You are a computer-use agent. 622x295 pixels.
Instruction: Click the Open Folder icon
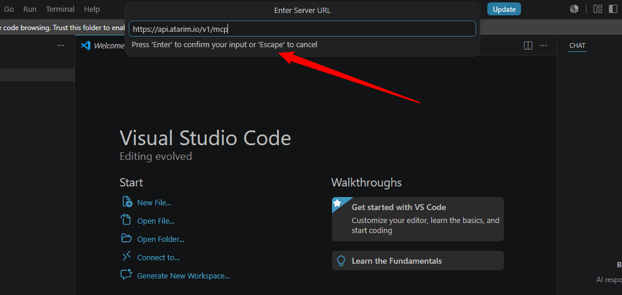(x=126, y=238)
